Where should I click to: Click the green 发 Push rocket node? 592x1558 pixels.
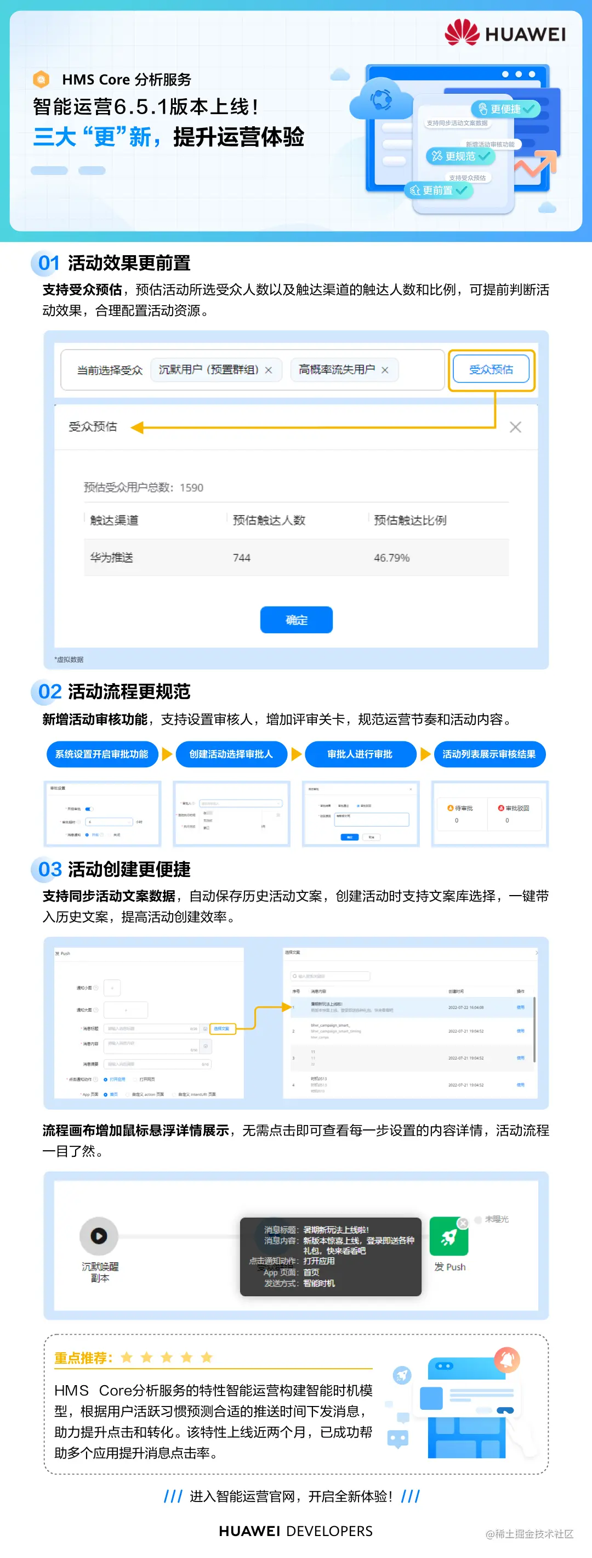449,1236
